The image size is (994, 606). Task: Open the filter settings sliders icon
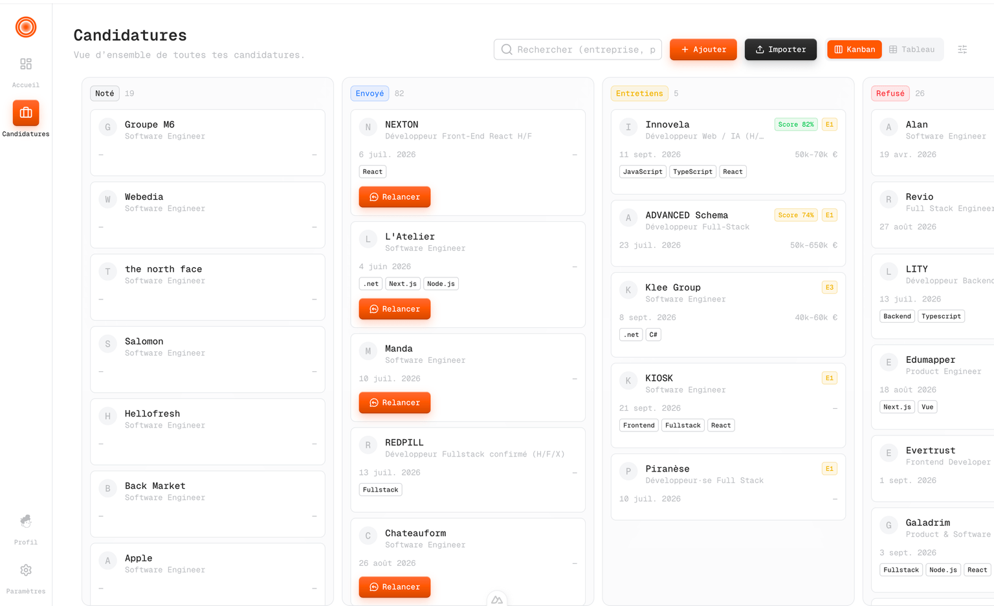[x=962, y=49]
